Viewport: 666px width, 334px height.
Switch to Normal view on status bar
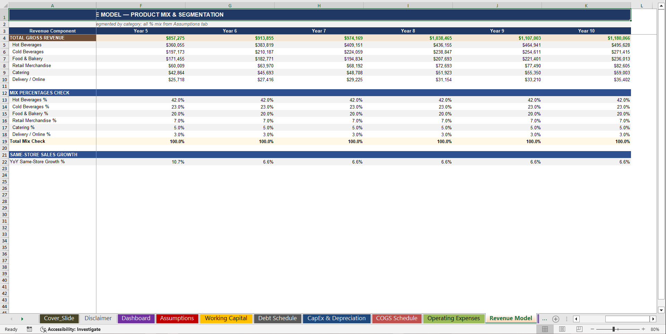pyautogui.click(x=545, y=329)
